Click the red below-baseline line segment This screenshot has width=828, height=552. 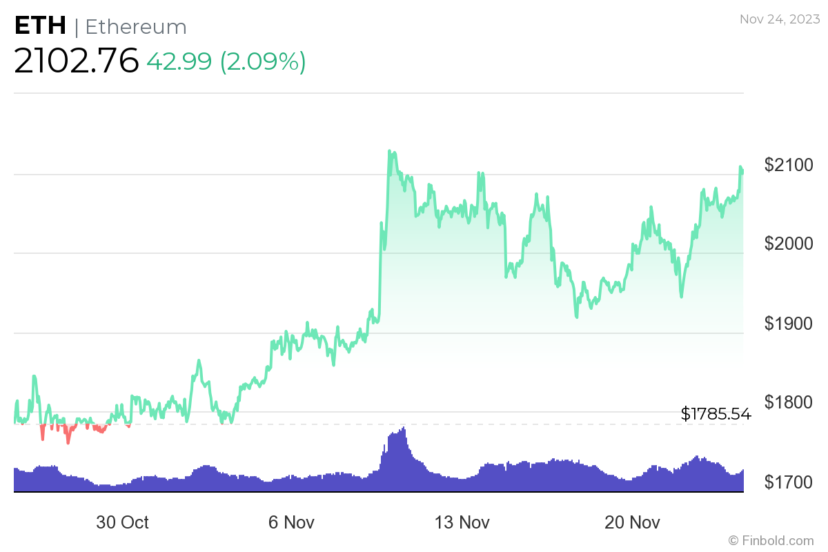(68, 435)
